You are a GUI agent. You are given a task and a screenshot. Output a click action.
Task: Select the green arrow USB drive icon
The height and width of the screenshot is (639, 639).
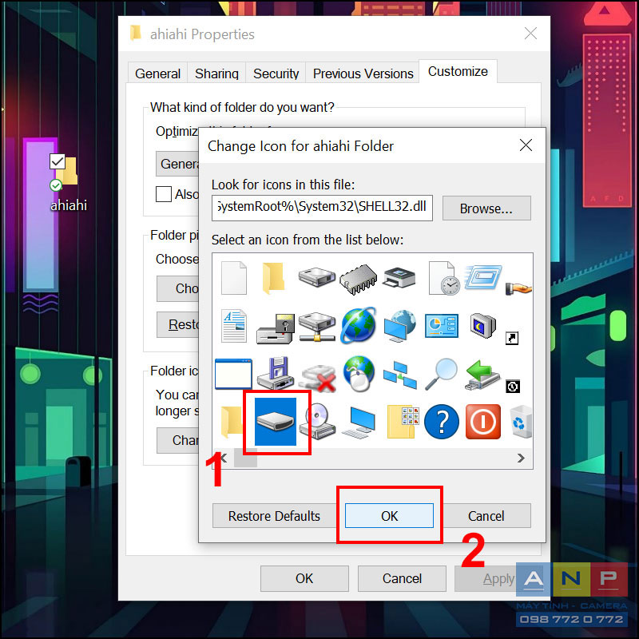click(x=482, y=375)
